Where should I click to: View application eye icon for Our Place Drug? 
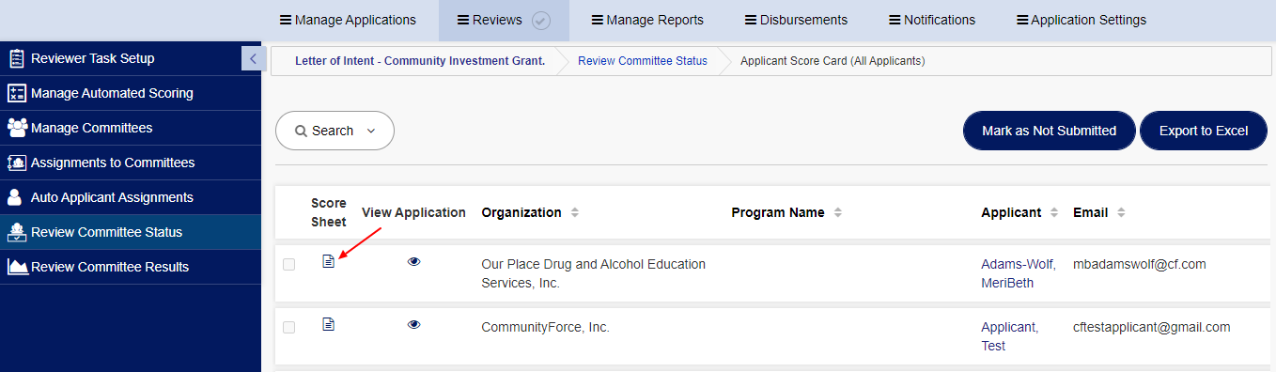(x=413, y=261)
